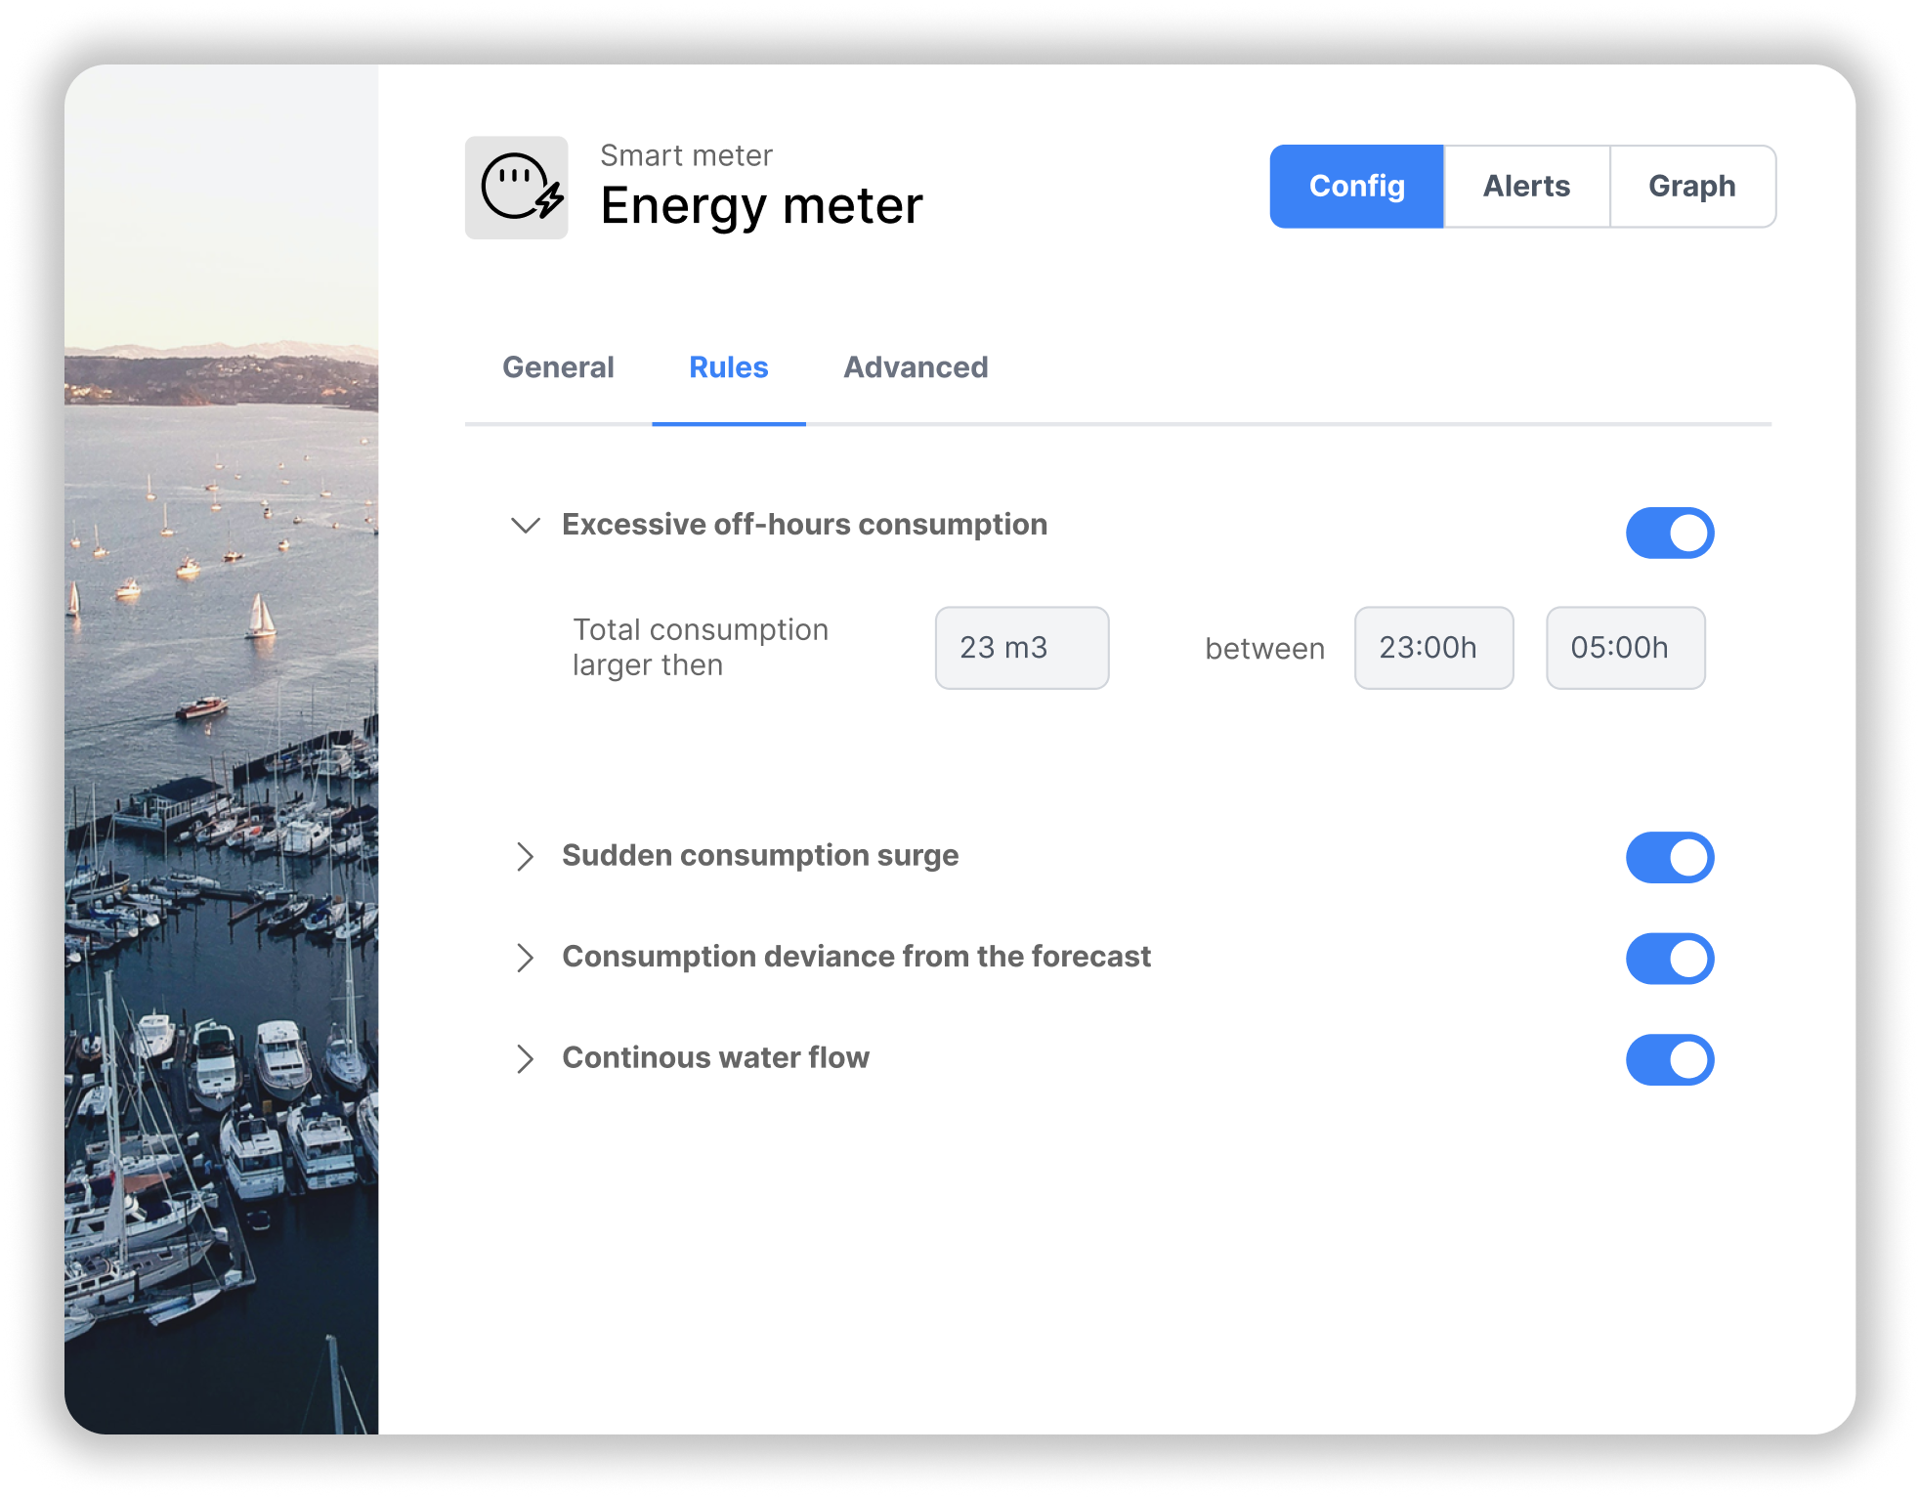Disable Excessive off-hours consumption toggle
Image resolution: width=1919 pixels, height=1498 pixels.
(1669, 533)
